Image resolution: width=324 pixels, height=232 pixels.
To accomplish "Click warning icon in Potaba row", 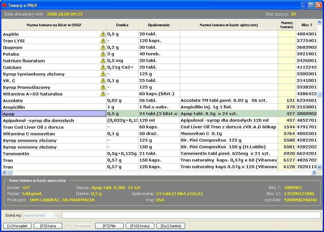I will pos(103,54).
